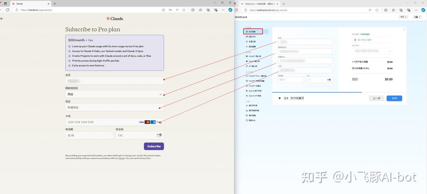Click the WildCard logo text
427x194 pixels.
click(x=241, y=17)
